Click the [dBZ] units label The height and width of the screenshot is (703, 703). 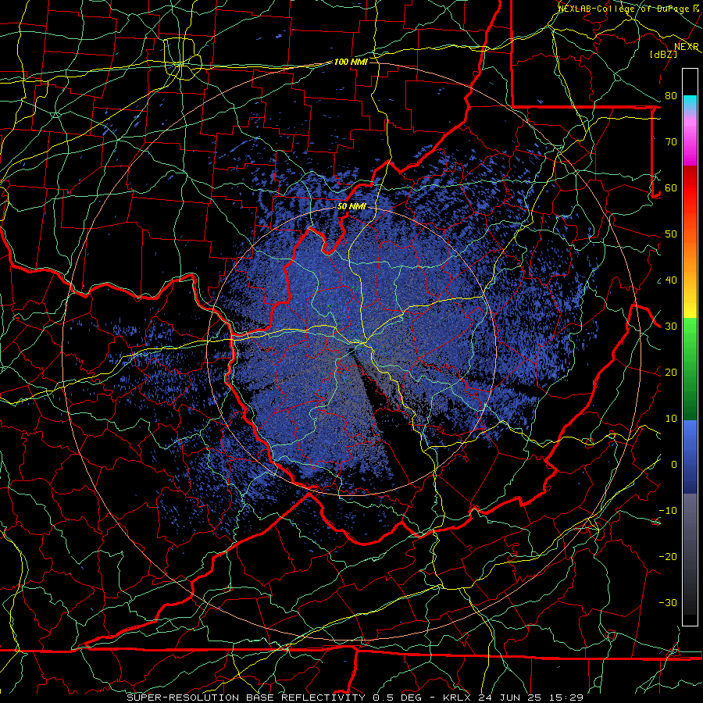pos(663,55)
